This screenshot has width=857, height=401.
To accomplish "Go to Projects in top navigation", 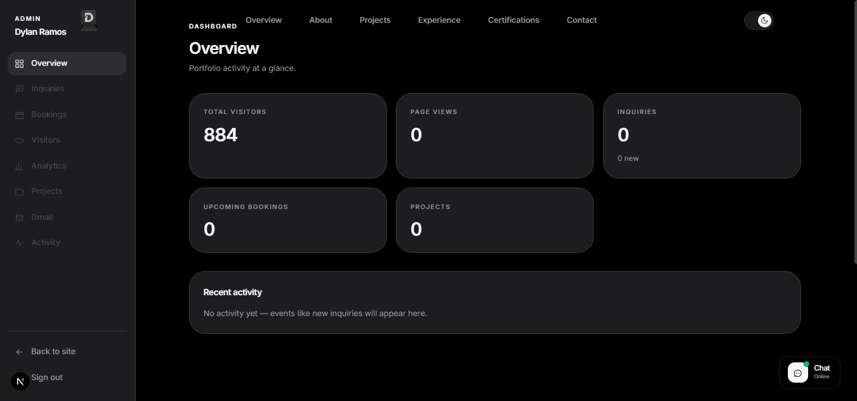I will point(375,20).
